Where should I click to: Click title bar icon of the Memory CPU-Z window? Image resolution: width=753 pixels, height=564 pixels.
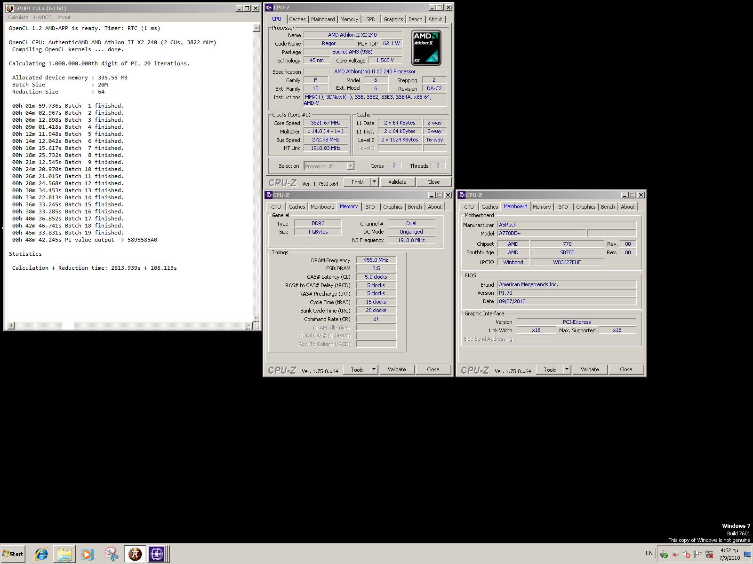click(269, 195)
